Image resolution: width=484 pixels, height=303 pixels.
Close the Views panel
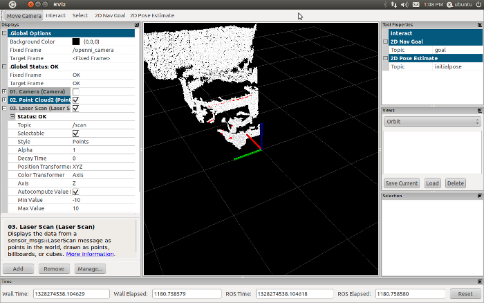click(479, 110)
